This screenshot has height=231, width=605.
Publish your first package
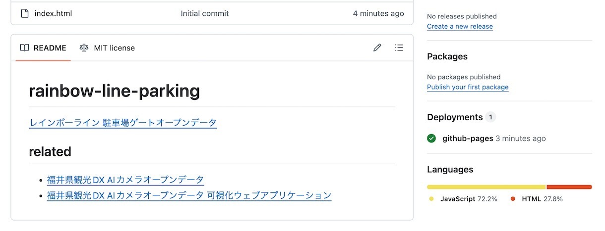click(x=468, y=87)
